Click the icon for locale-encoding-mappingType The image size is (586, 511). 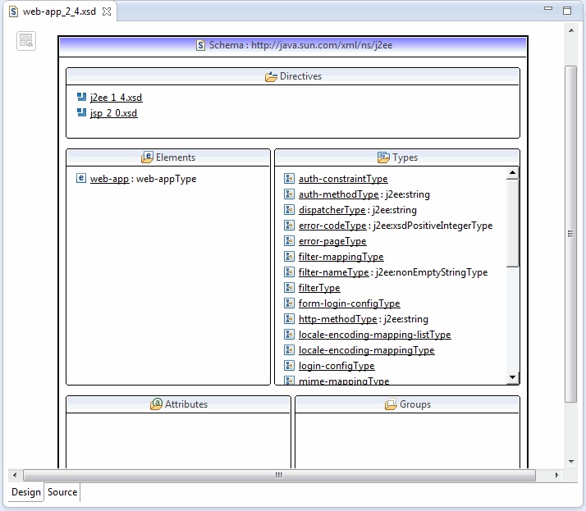289,350
